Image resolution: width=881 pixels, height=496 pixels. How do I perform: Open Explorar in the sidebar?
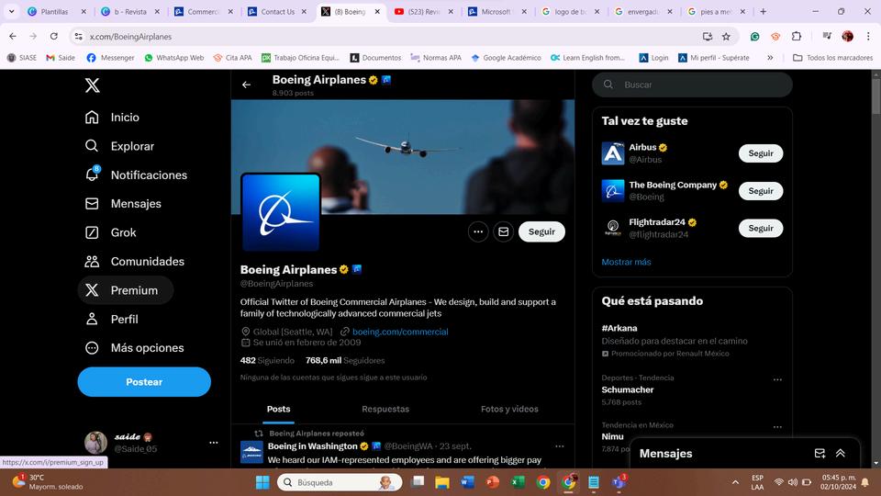click(119, 146)
